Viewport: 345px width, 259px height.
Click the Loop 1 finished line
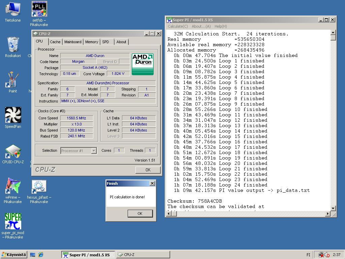click(219, 61)
